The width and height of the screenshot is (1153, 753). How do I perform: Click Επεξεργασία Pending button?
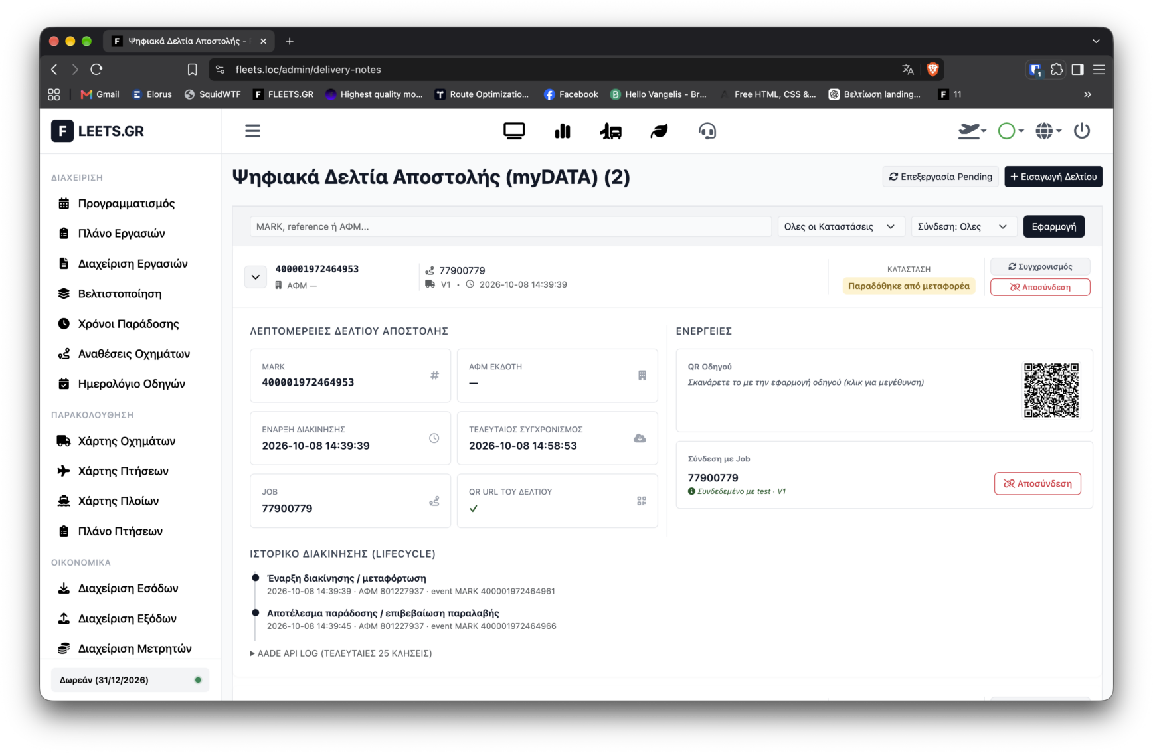[x=940, y=177]
